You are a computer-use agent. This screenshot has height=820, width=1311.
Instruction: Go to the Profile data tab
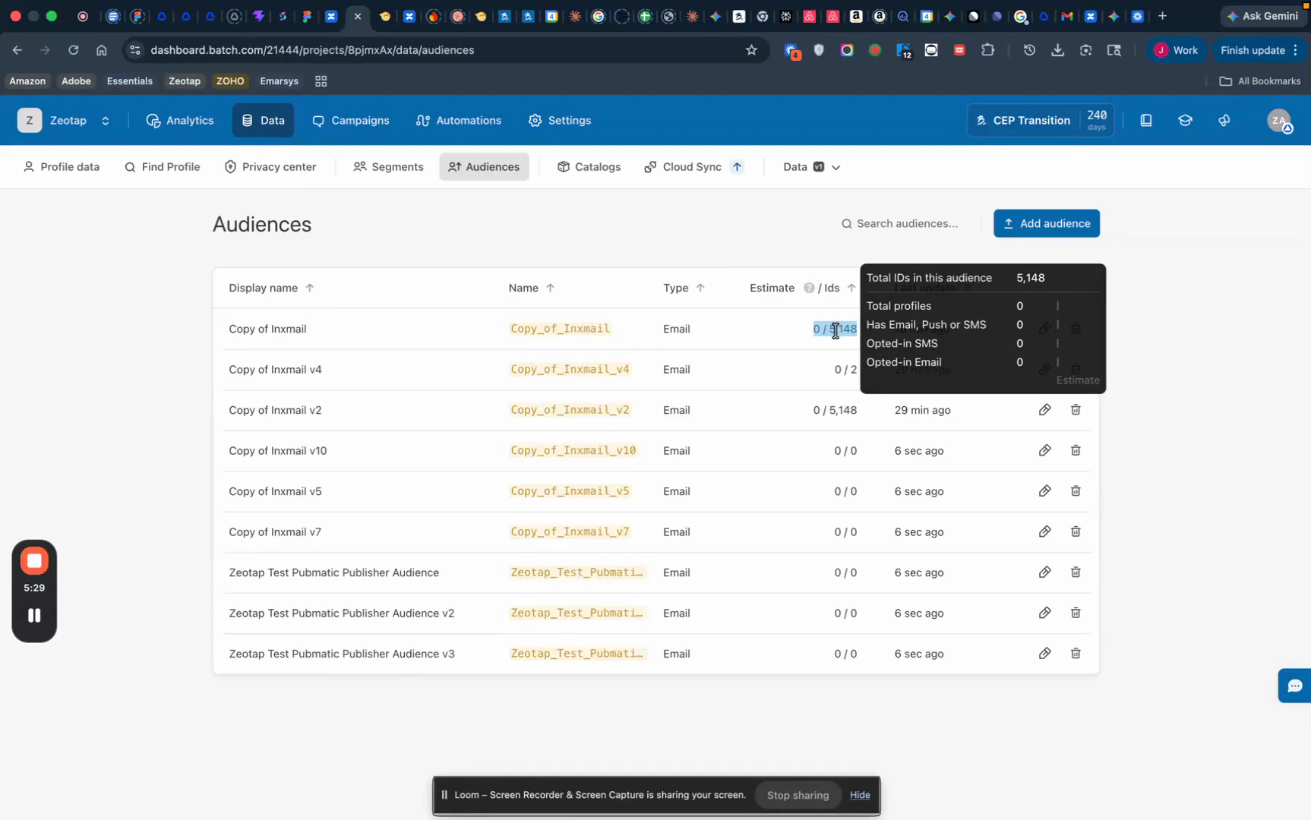coord(62,167)
